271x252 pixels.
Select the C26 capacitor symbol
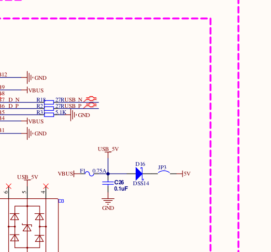[108, 183]
